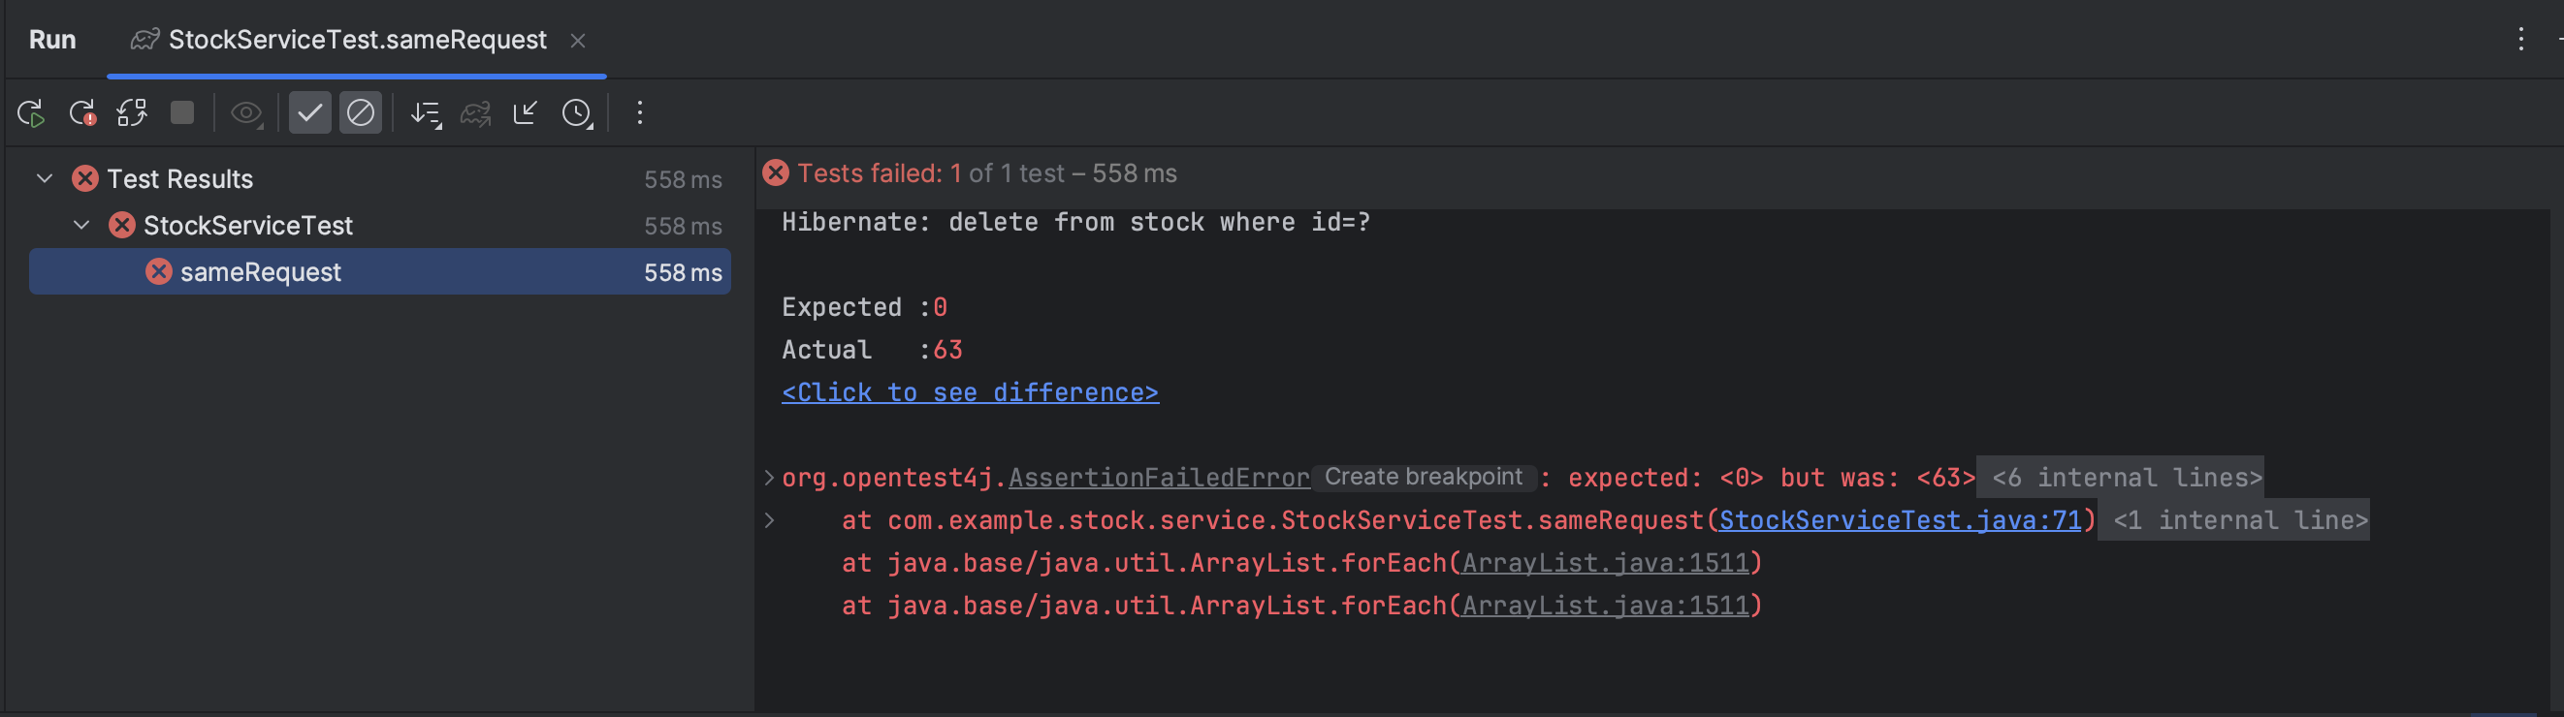This screenshot has width=2564, height=717.
Task: Select the sameRequest failed test
Action: coord(379,271)
